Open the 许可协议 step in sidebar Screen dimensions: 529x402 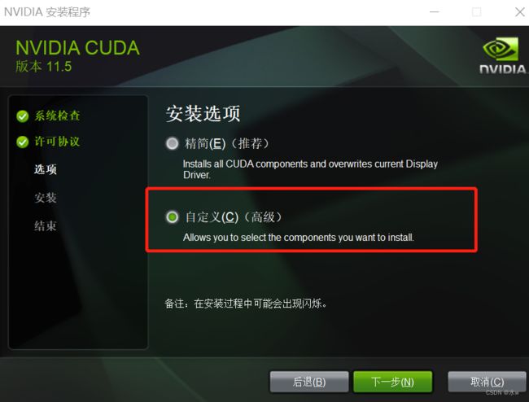(x=57, y=142)
